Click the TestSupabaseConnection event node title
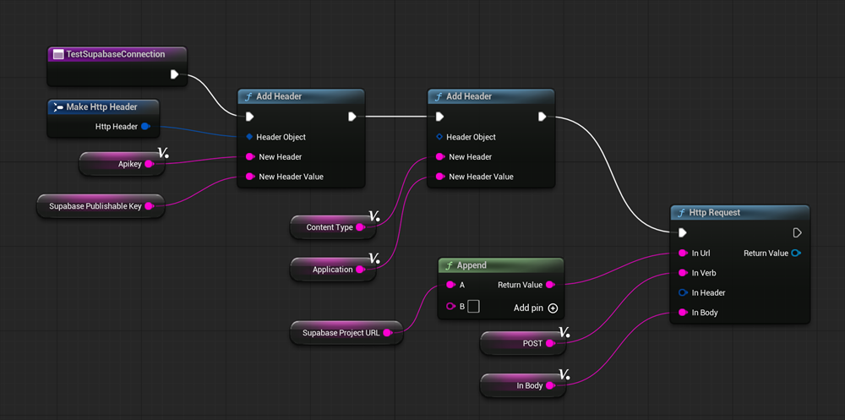 tap(115, 54)
